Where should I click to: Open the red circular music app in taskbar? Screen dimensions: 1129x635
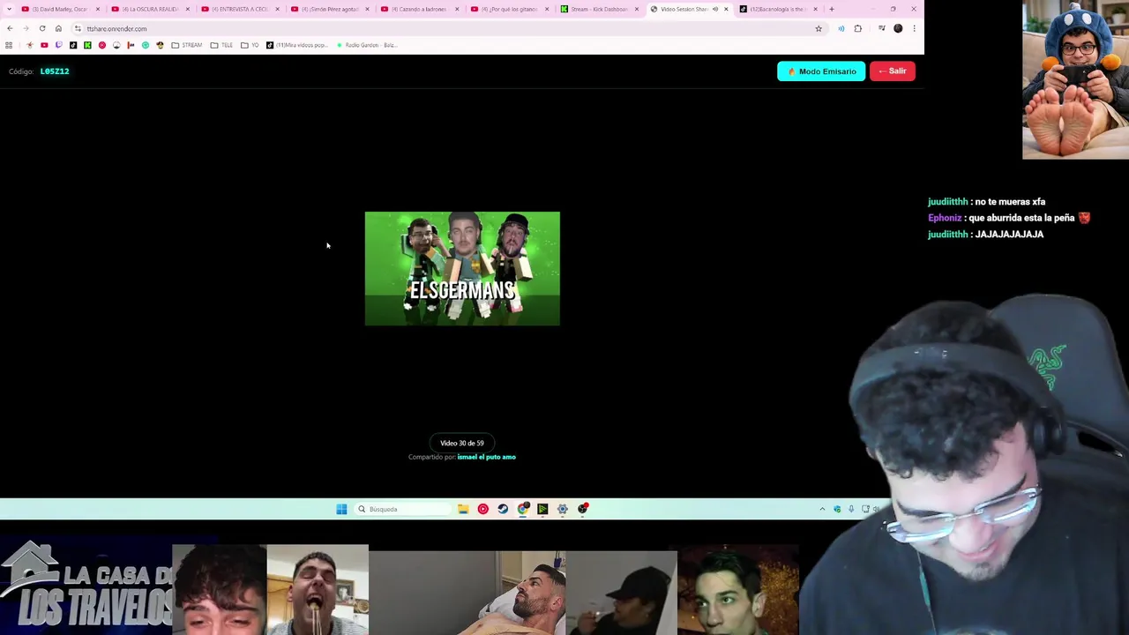point(482,509)
